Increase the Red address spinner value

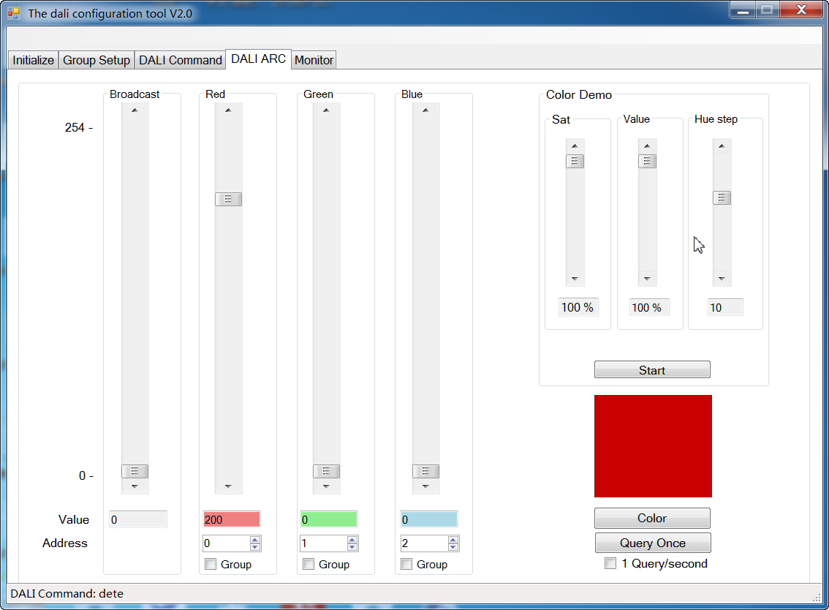pyautogui.click(x=254, y=540)
